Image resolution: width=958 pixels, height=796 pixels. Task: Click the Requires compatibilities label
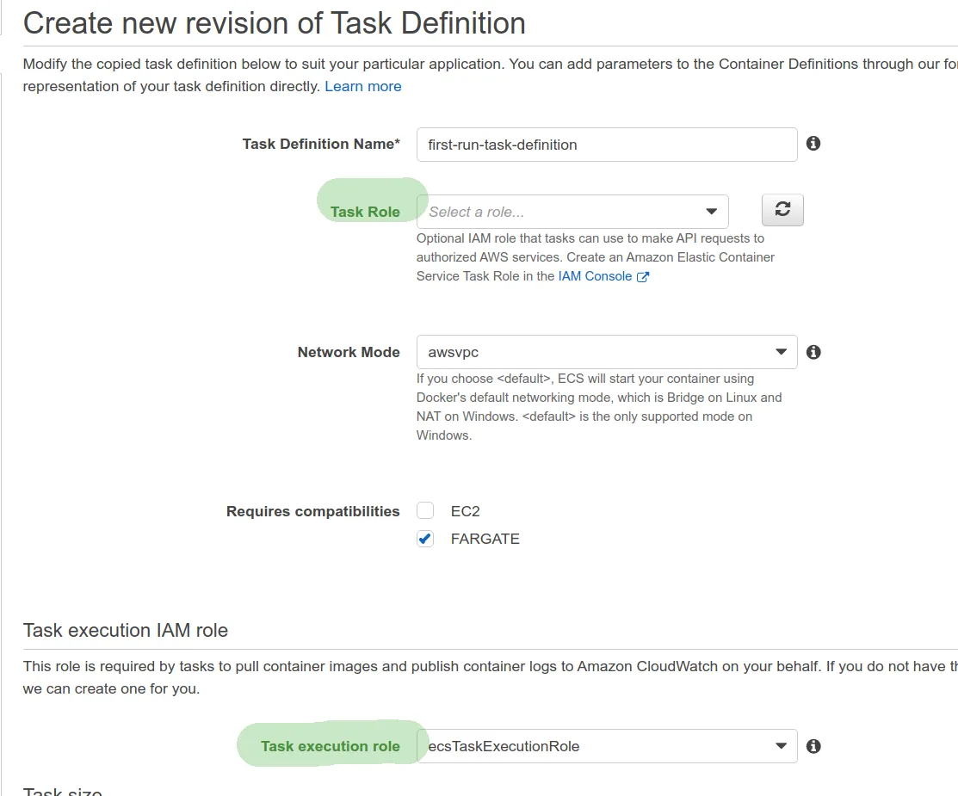(x=313, y=511)
